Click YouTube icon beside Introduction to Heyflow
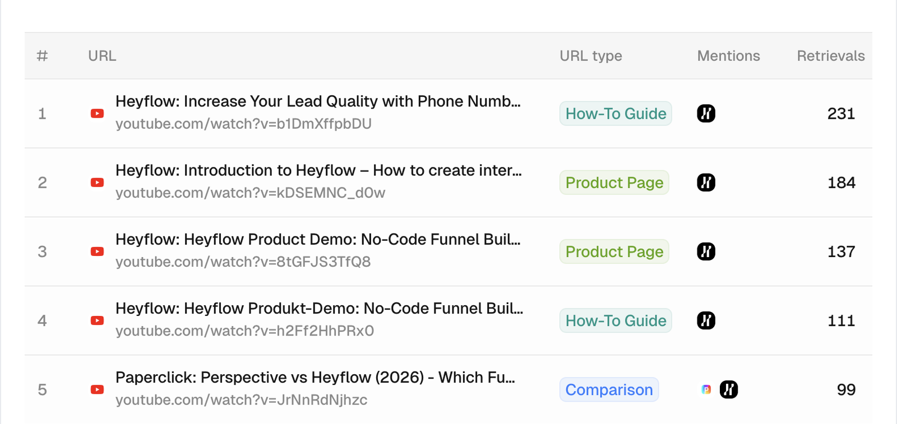The width and height of the screenshot is (897, 424). (97, 183)
